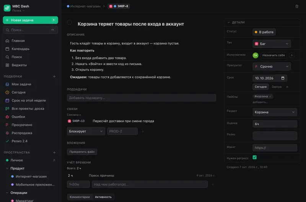Click the Срок date field 10.10.2026
Image resolution: width=306 pixels, height=202 pixels.
(x=270, y=78)
